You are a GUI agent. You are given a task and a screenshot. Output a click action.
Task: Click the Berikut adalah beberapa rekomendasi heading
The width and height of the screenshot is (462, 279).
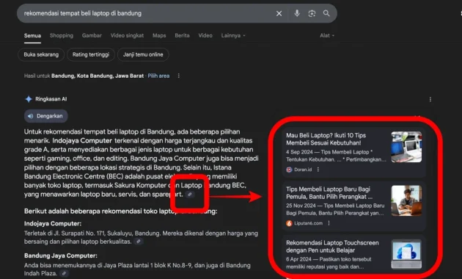point(120,211)
